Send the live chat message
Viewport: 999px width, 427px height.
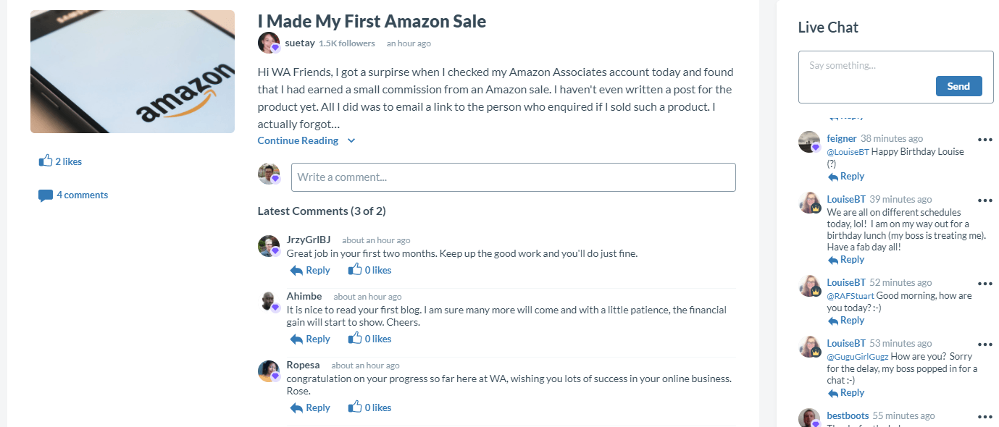(x=958, y=86)
